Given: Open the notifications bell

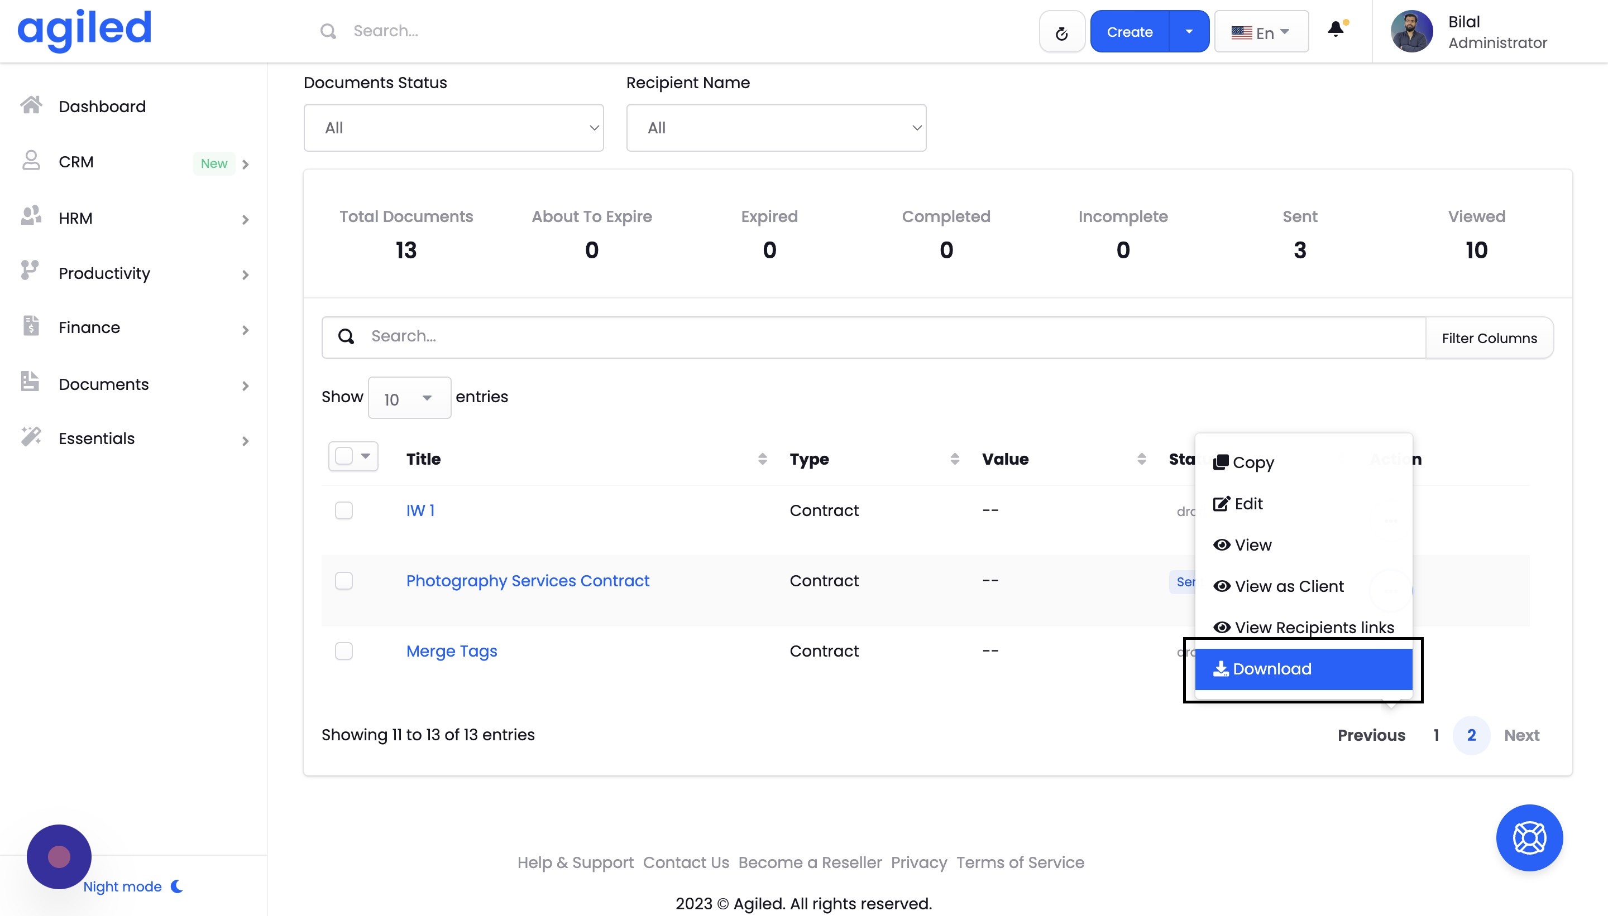Looking at the screenshot, I should (1336, 30).
